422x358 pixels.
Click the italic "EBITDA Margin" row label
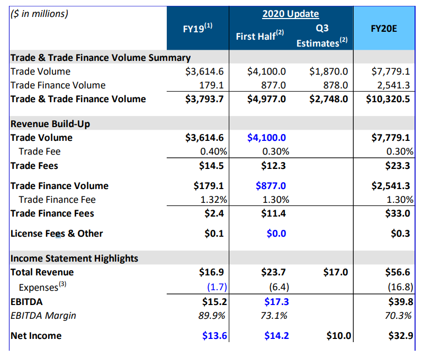[43, 316]
